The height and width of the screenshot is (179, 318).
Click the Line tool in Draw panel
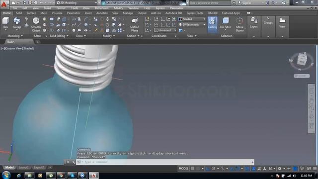pos(79,25)
